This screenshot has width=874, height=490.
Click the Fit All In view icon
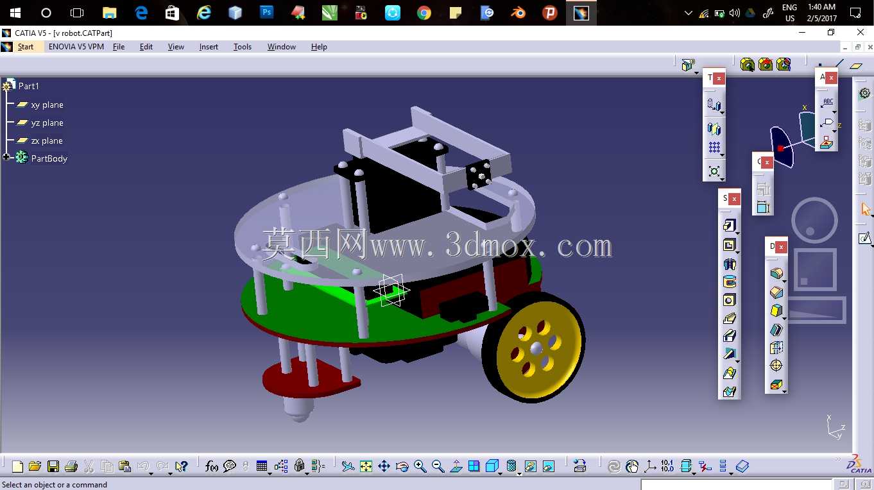[x=366, y=466]
